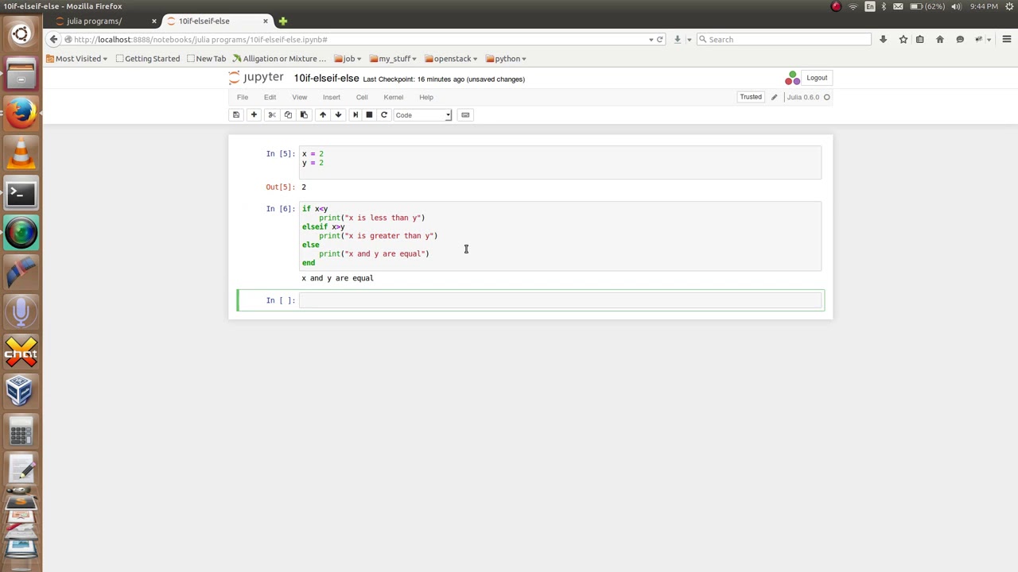Click the localhost URL address bar

coord(358,39)
